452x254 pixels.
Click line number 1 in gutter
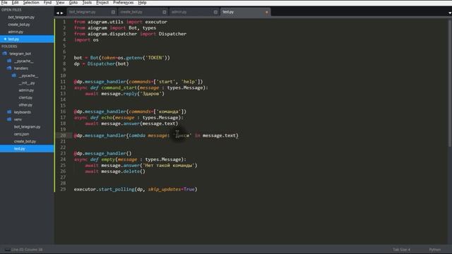click(x=64, y=22)
